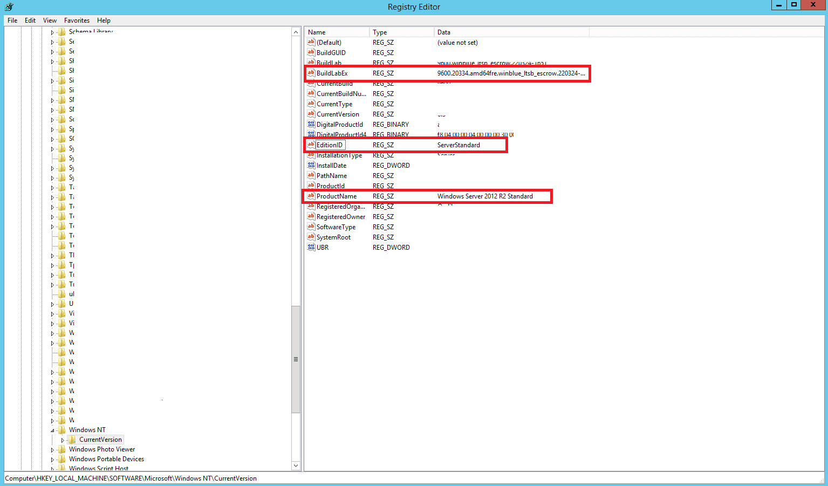
Task: Click the data "Windows Server 2012 R2 Standard"
Action: 485,196
